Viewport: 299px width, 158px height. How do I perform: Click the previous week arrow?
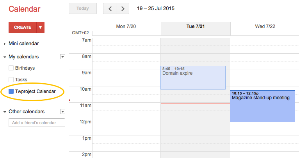coord(110,9)
